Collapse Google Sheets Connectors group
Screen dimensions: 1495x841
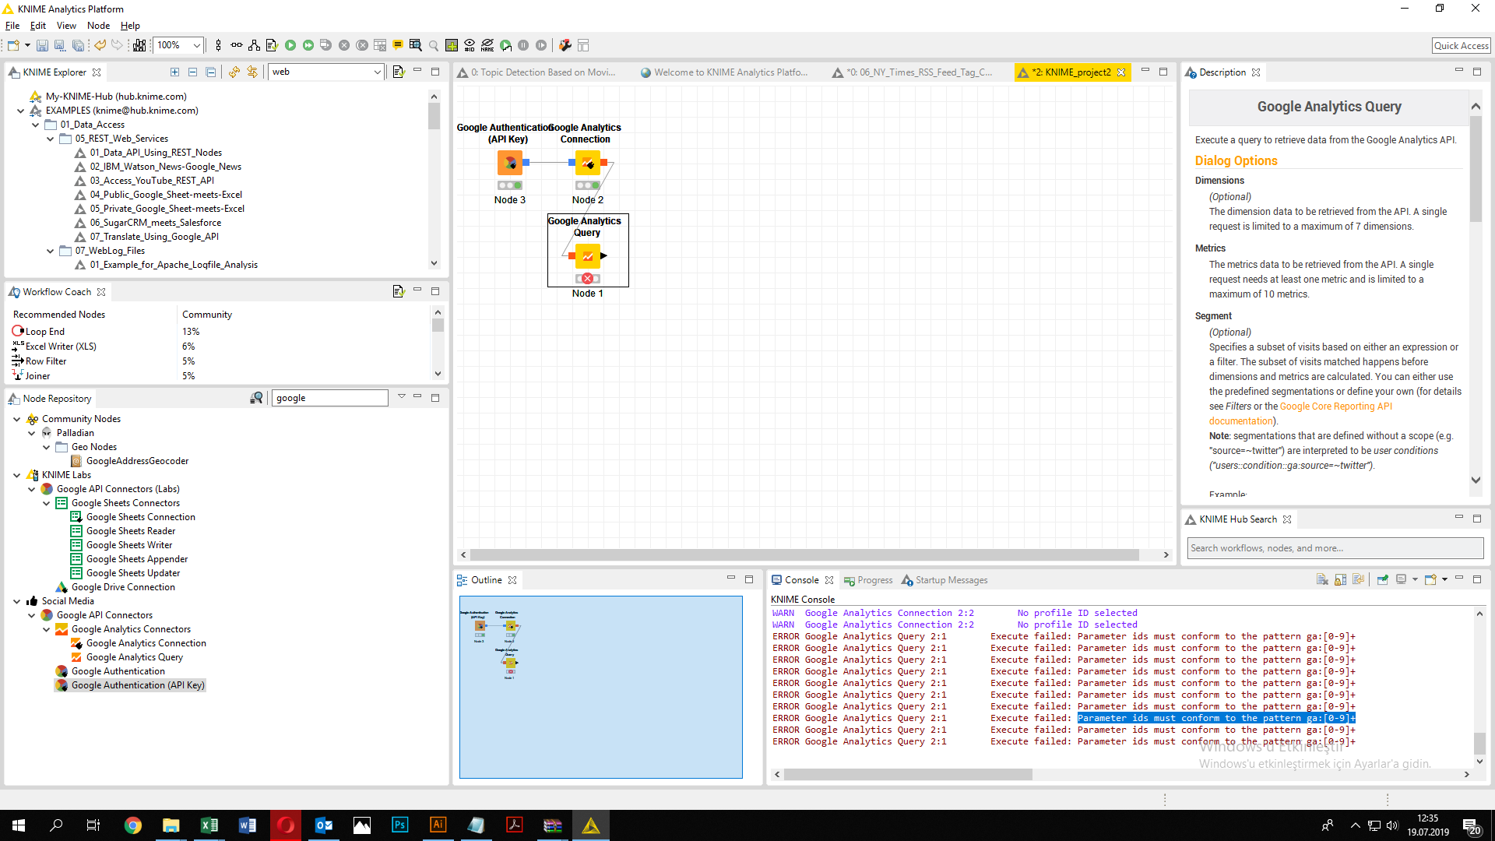[x=46, y=503]
